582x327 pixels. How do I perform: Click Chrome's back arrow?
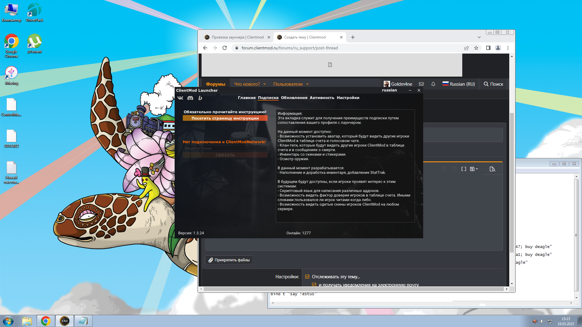click(205, 48)
